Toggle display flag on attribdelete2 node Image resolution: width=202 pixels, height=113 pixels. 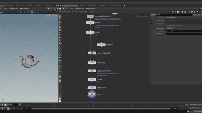tap(95, 88)
